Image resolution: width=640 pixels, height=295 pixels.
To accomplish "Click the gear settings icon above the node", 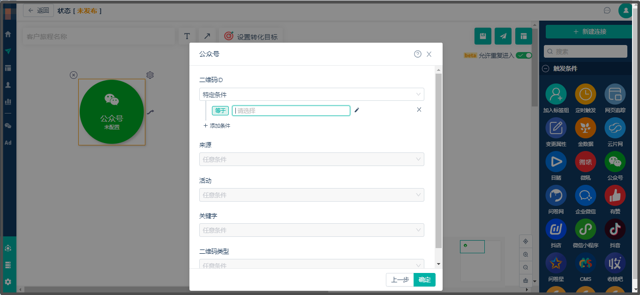I will 150,75.
